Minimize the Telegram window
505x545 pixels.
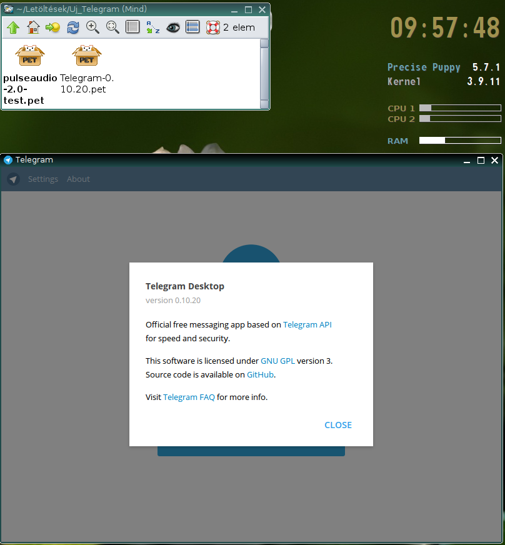(x=467, y=160)
